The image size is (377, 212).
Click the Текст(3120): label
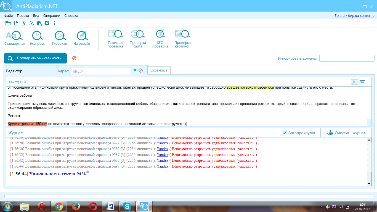(19, 82)
